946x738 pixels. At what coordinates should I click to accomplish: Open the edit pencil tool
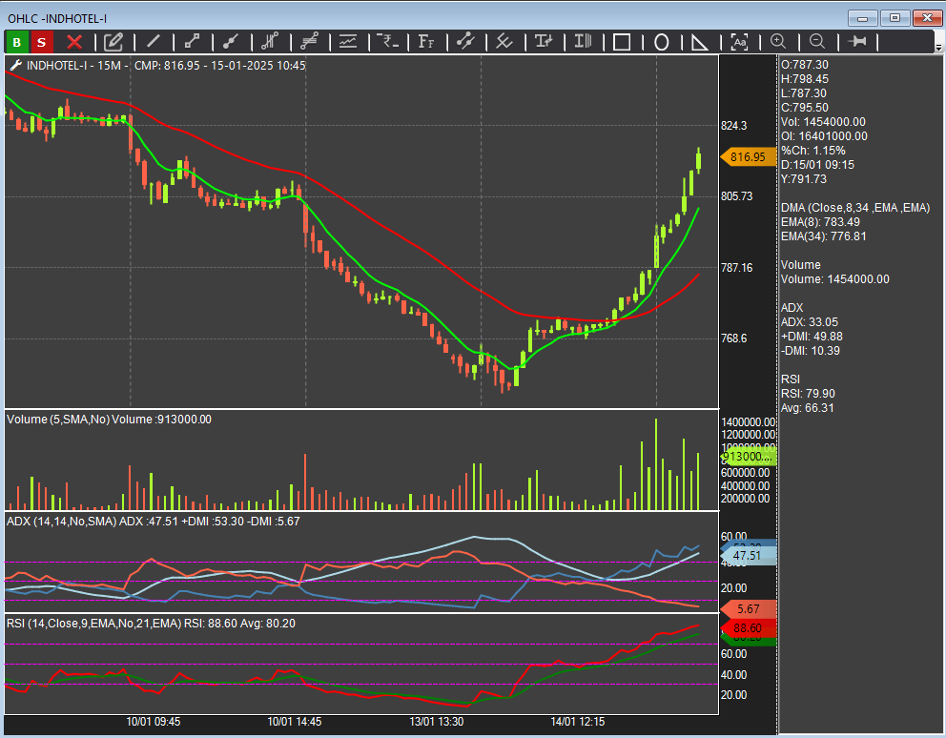(x=113, y=42)
